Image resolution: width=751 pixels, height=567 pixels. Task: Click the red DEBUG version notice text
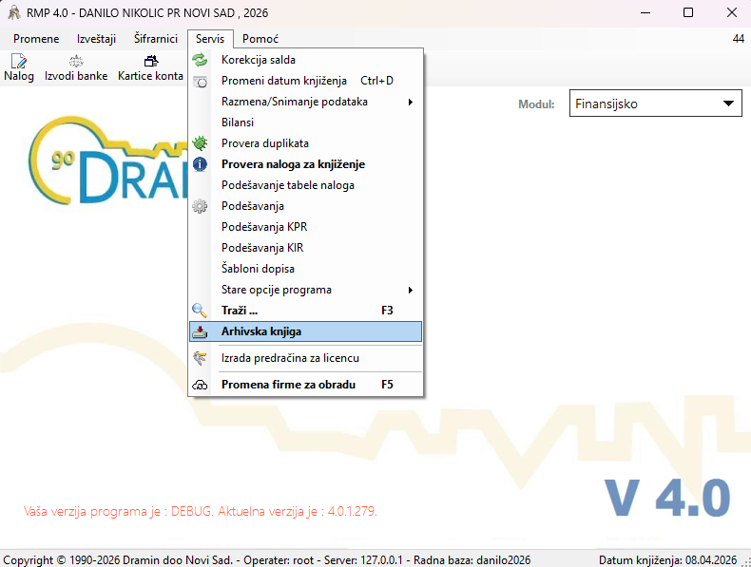click(x=201, y=512)
